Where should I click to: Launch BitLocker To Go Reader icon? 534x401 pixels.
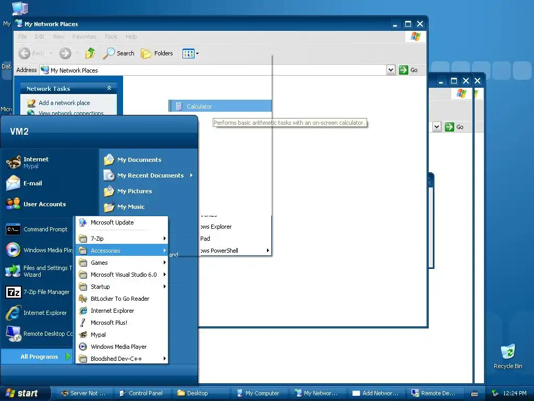(83, 299)
